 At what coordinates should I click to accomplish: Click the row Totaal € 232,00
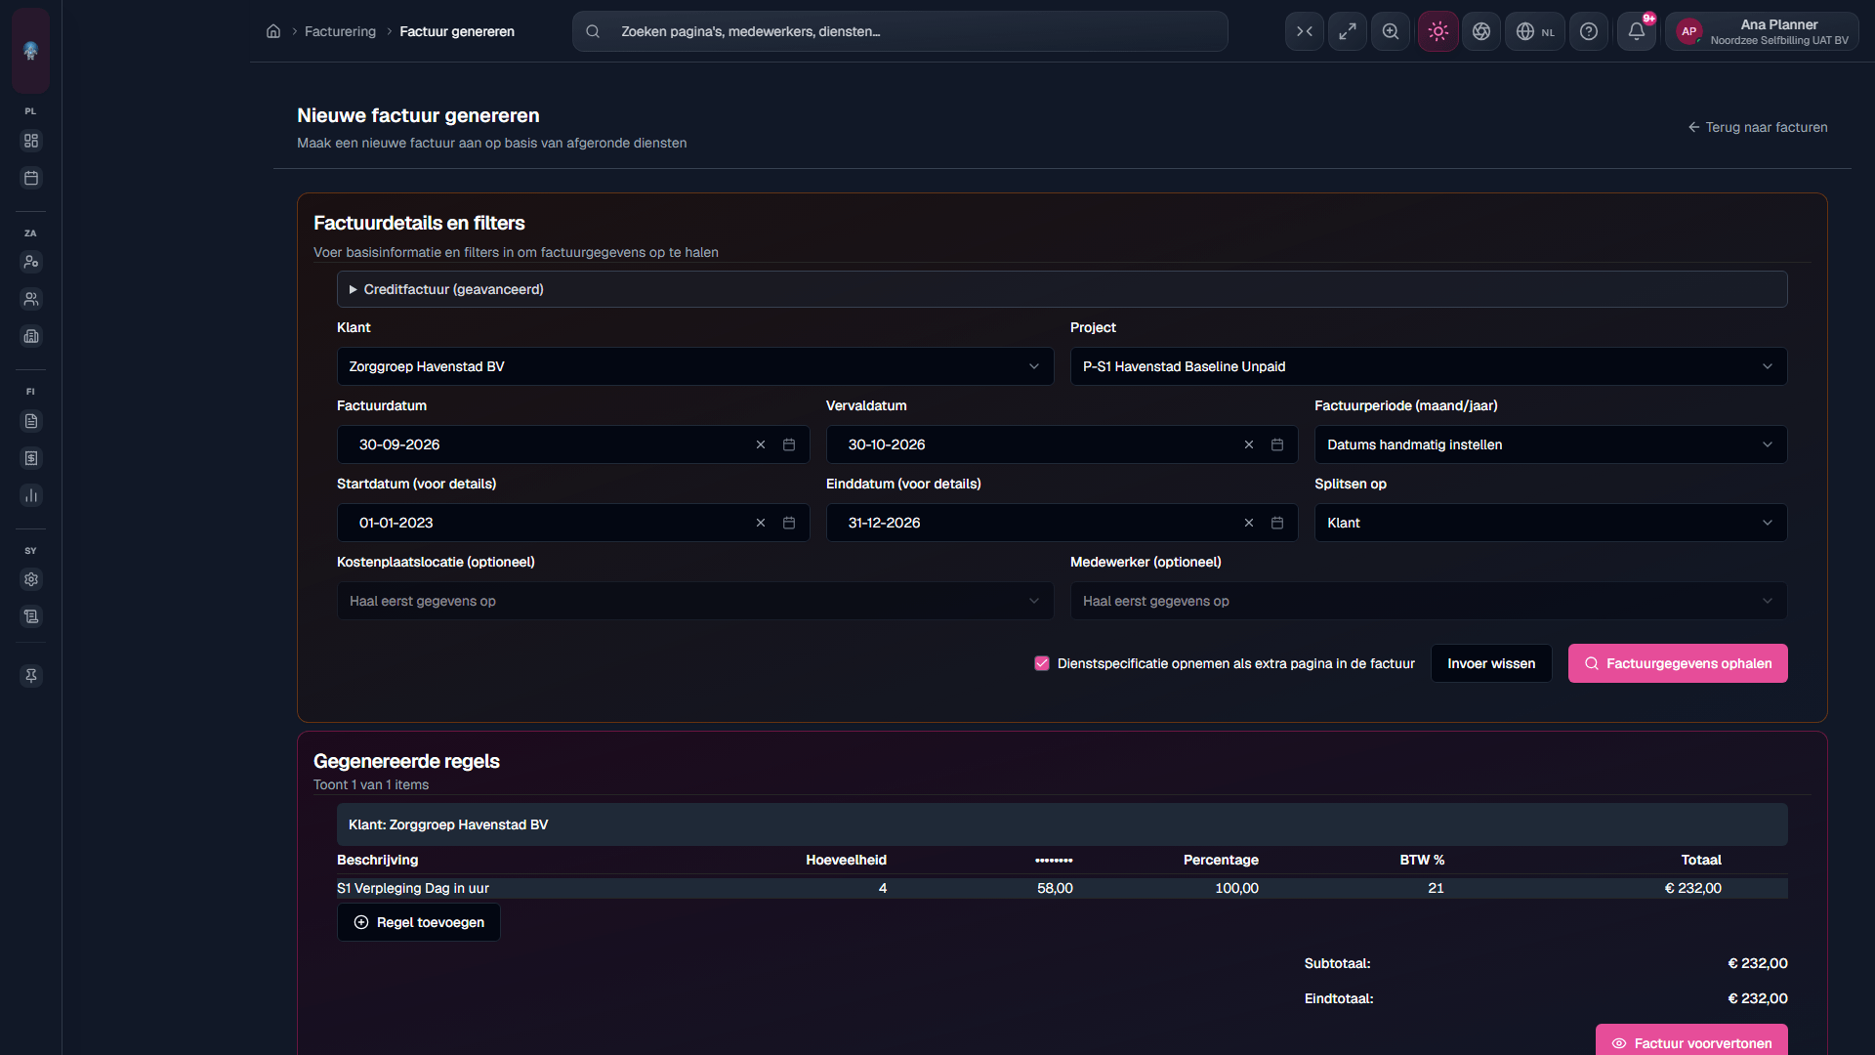point(1692,888)
